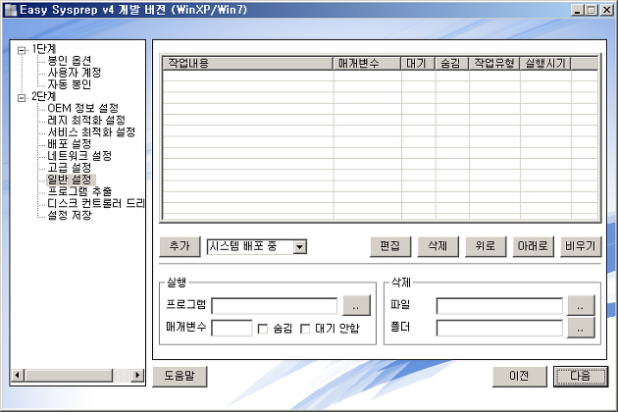This screenshot has height=412, width=618.
Task: Open 레지 최적화 설정 page
Action: click(86, 120)
